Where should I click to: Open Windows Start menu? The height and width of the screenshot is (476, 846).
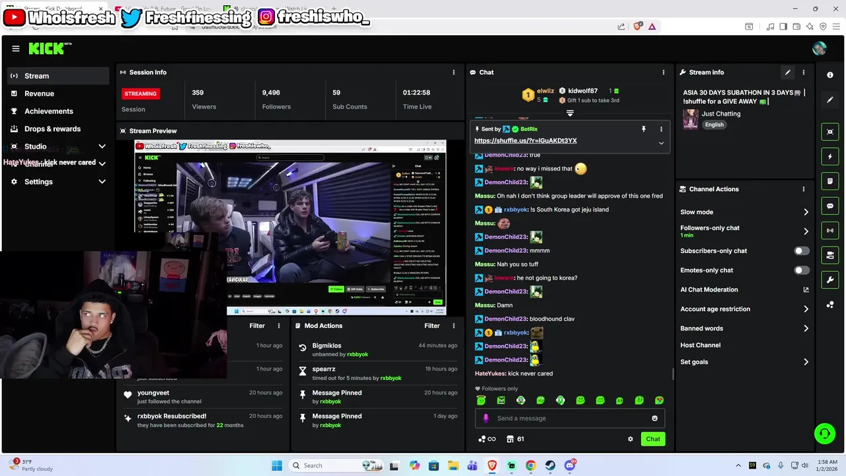276,465
